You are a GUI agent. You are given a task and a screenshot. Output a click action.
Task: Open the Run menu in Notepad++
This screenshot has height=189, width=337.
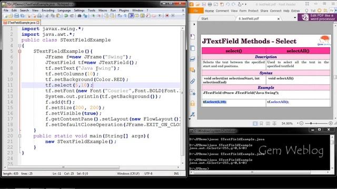(x=113, y=10)
